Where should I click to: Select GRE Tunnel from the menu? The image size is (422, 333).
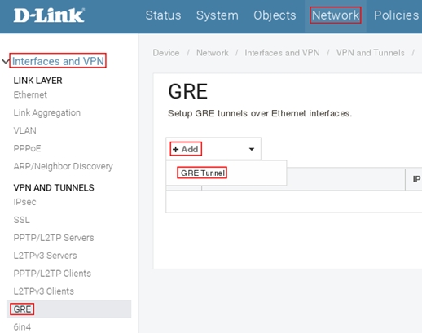[x=202, y=173]
